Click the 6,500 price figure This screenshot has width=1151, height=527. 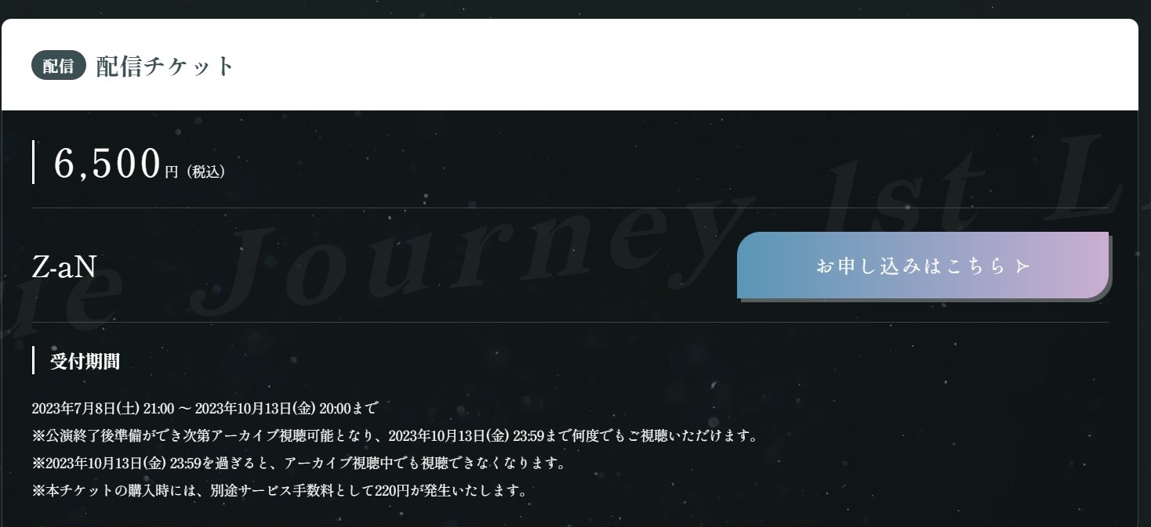click(x=107, y=163)
